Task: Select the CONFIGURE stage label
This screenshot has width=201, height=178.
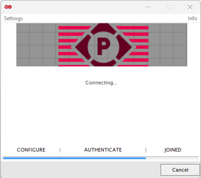Action: pyautogui.click(x=31, y=150)
